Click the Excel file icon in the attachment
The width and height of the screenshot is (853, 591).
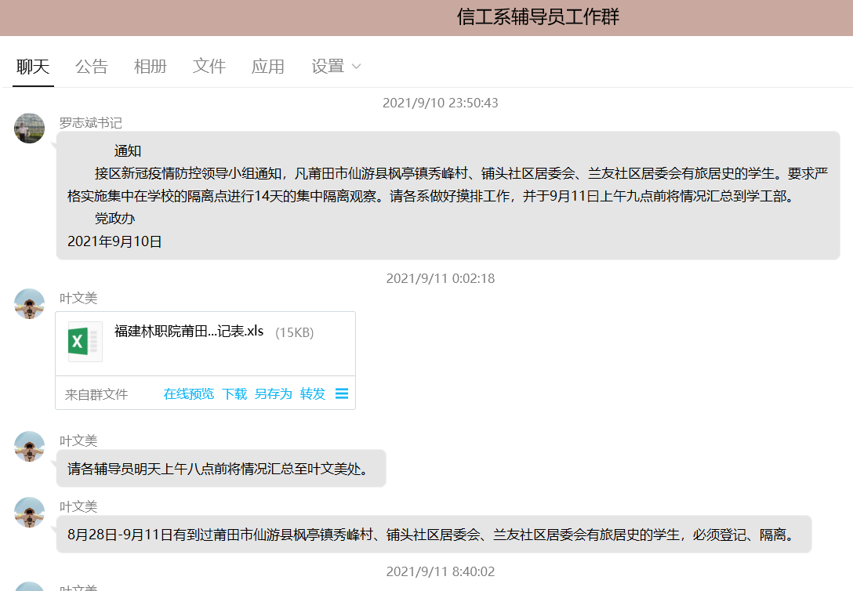(85, 342)
